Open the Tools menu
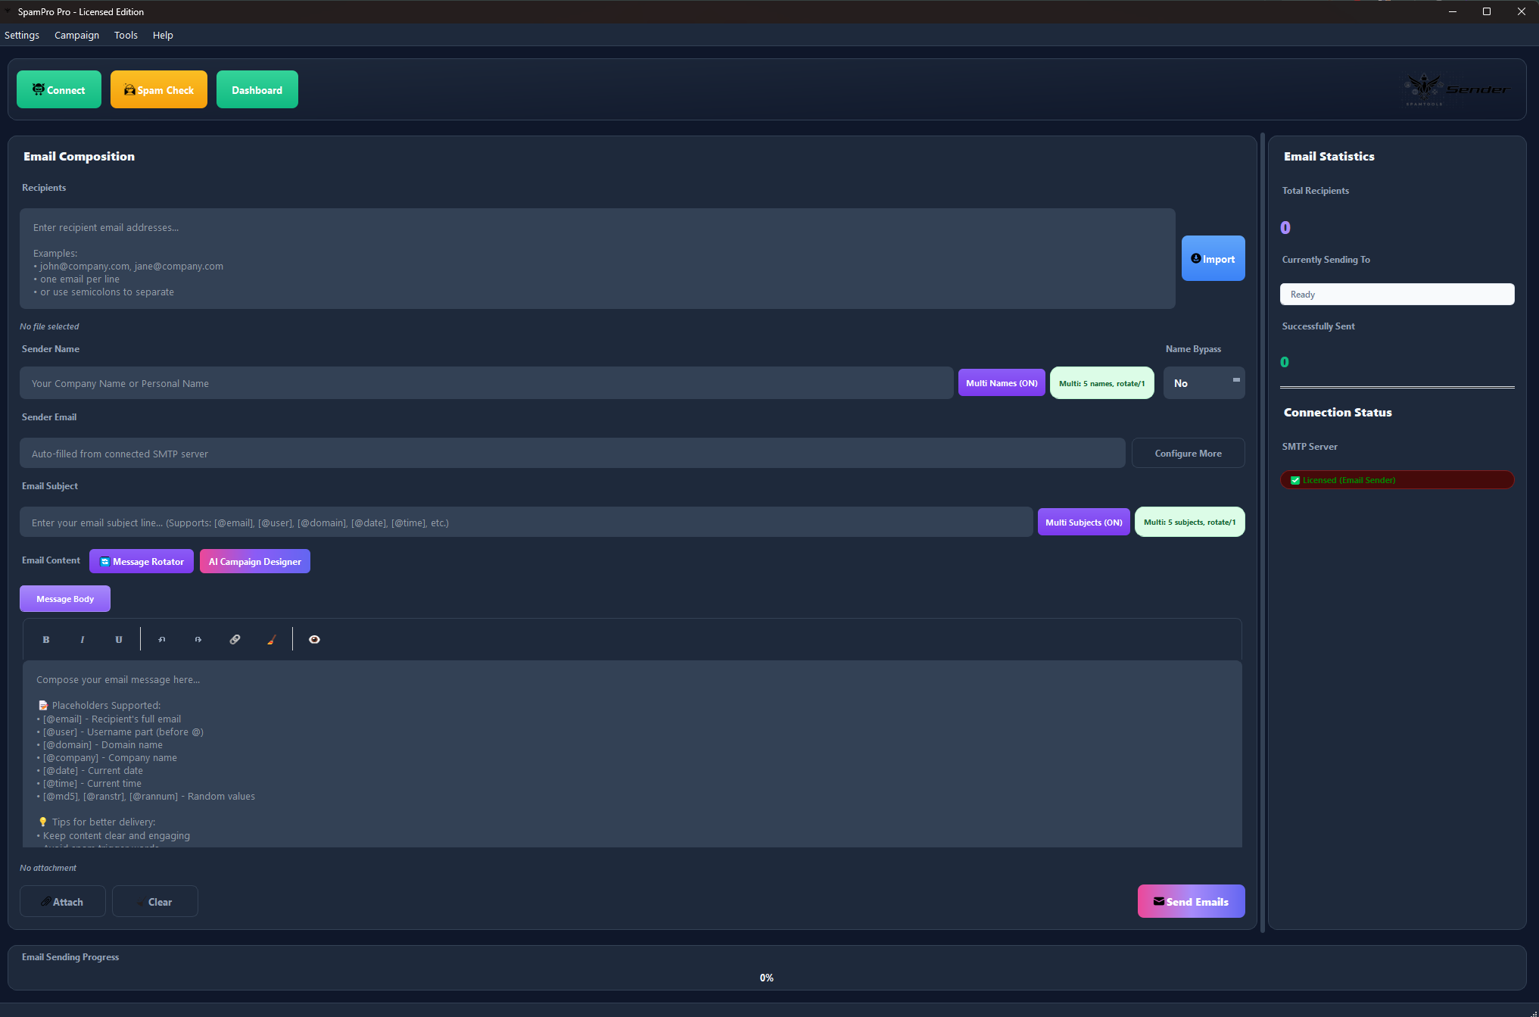The height and width of the screenshot is (1017, 1539). click(126, 36)
